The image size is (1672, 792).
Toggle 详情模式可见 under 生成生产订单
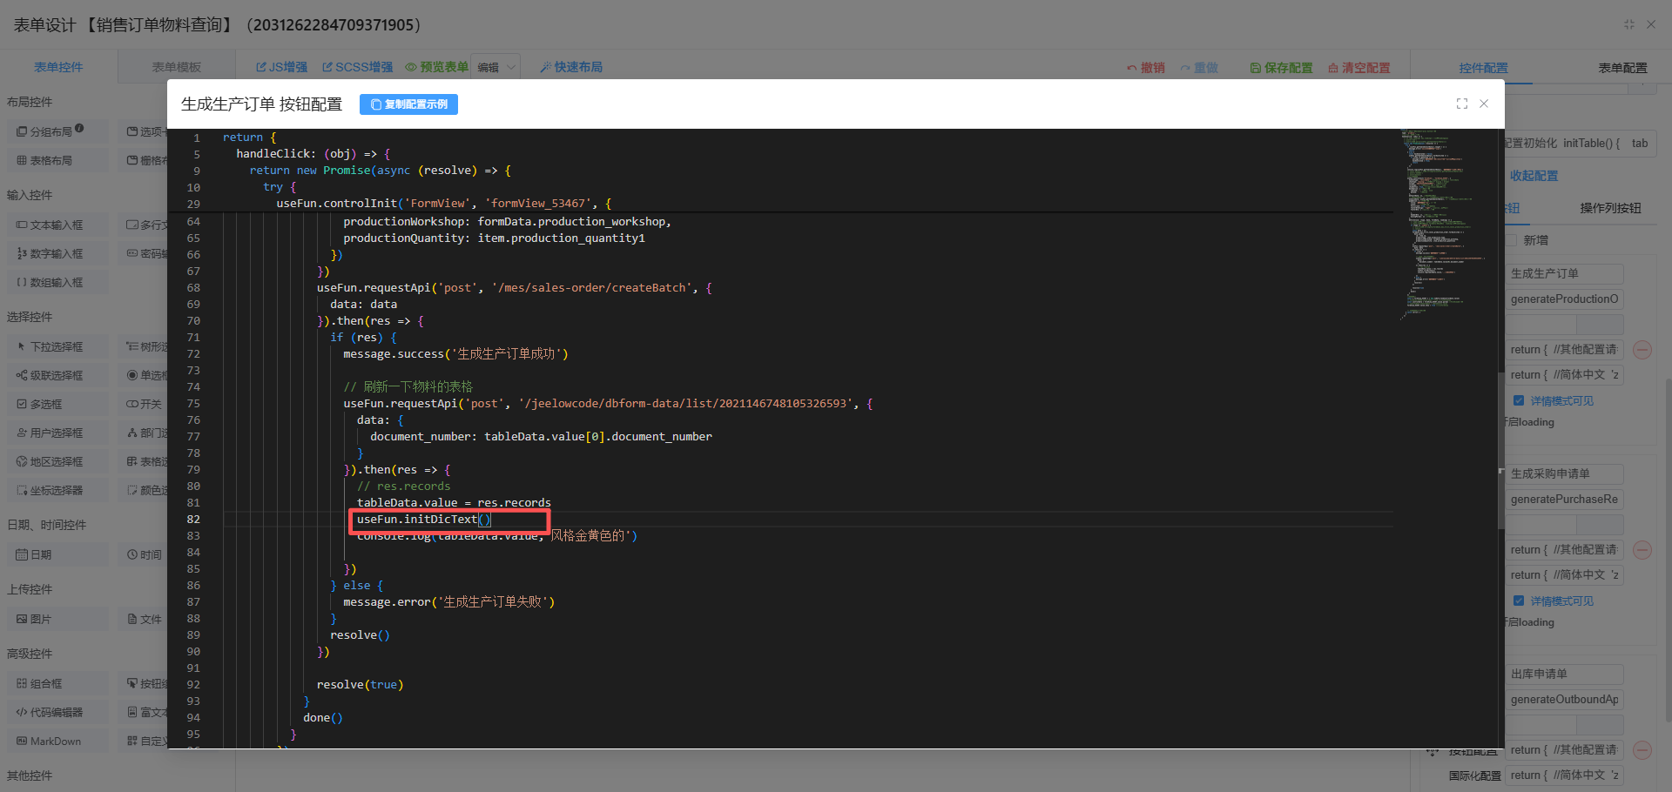coord(1519,401)
